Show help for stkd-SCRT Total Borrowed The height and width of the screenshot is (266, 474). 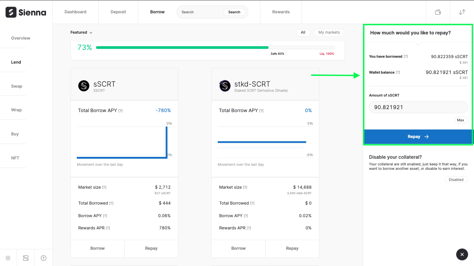click(252, 203)
